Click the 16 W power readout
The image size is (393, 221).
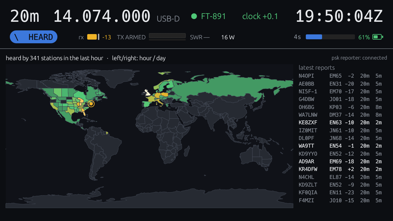tap(228, 37)
